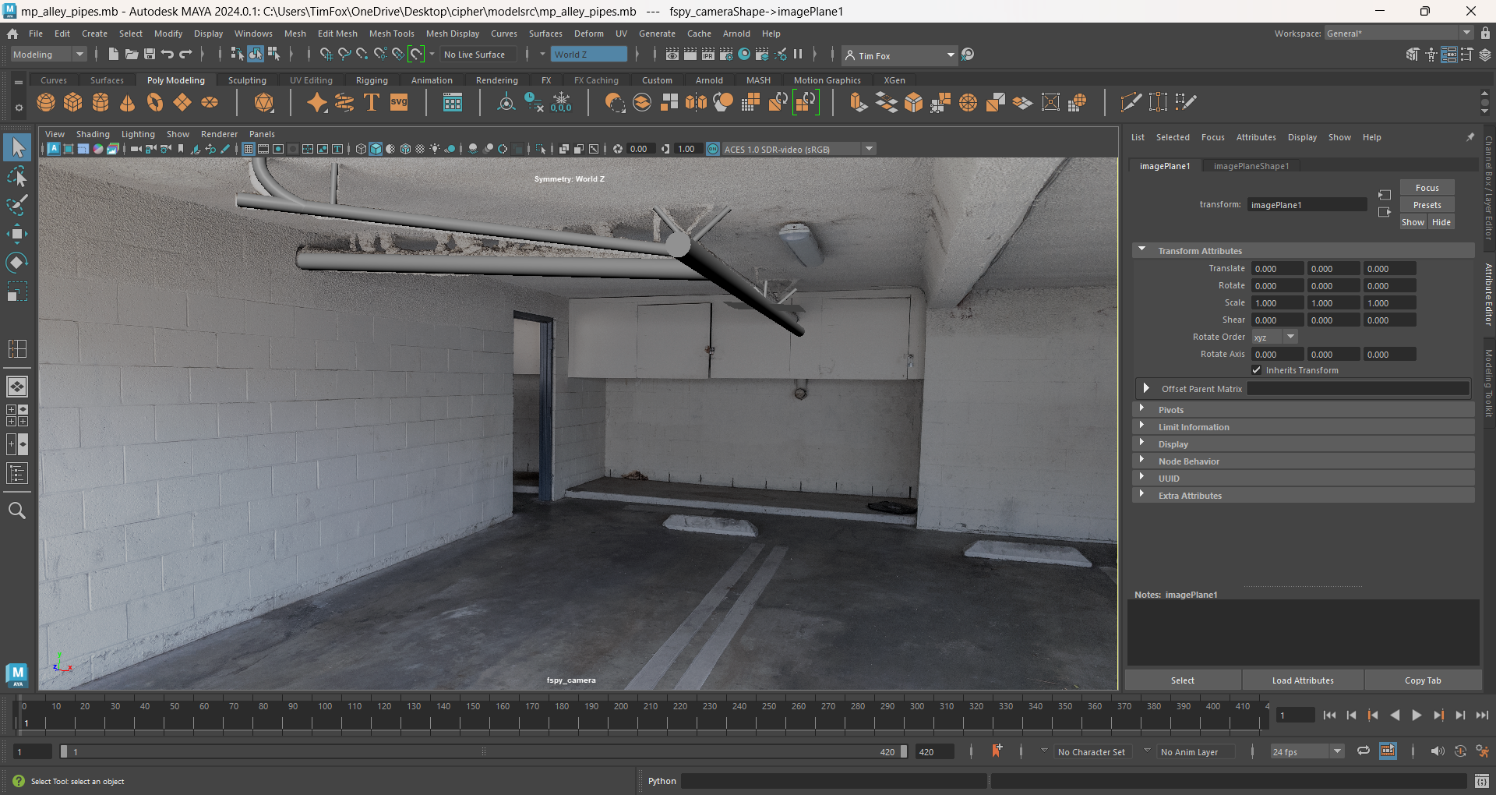
Task: Uncheck the Inherits Transform checkbox
Action: 1257,370
